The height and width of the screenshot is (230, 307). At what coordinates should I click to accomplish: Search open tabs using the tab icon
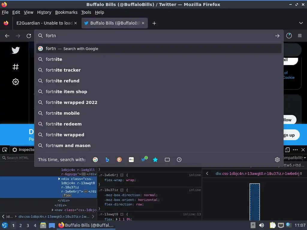click(167, 160)
